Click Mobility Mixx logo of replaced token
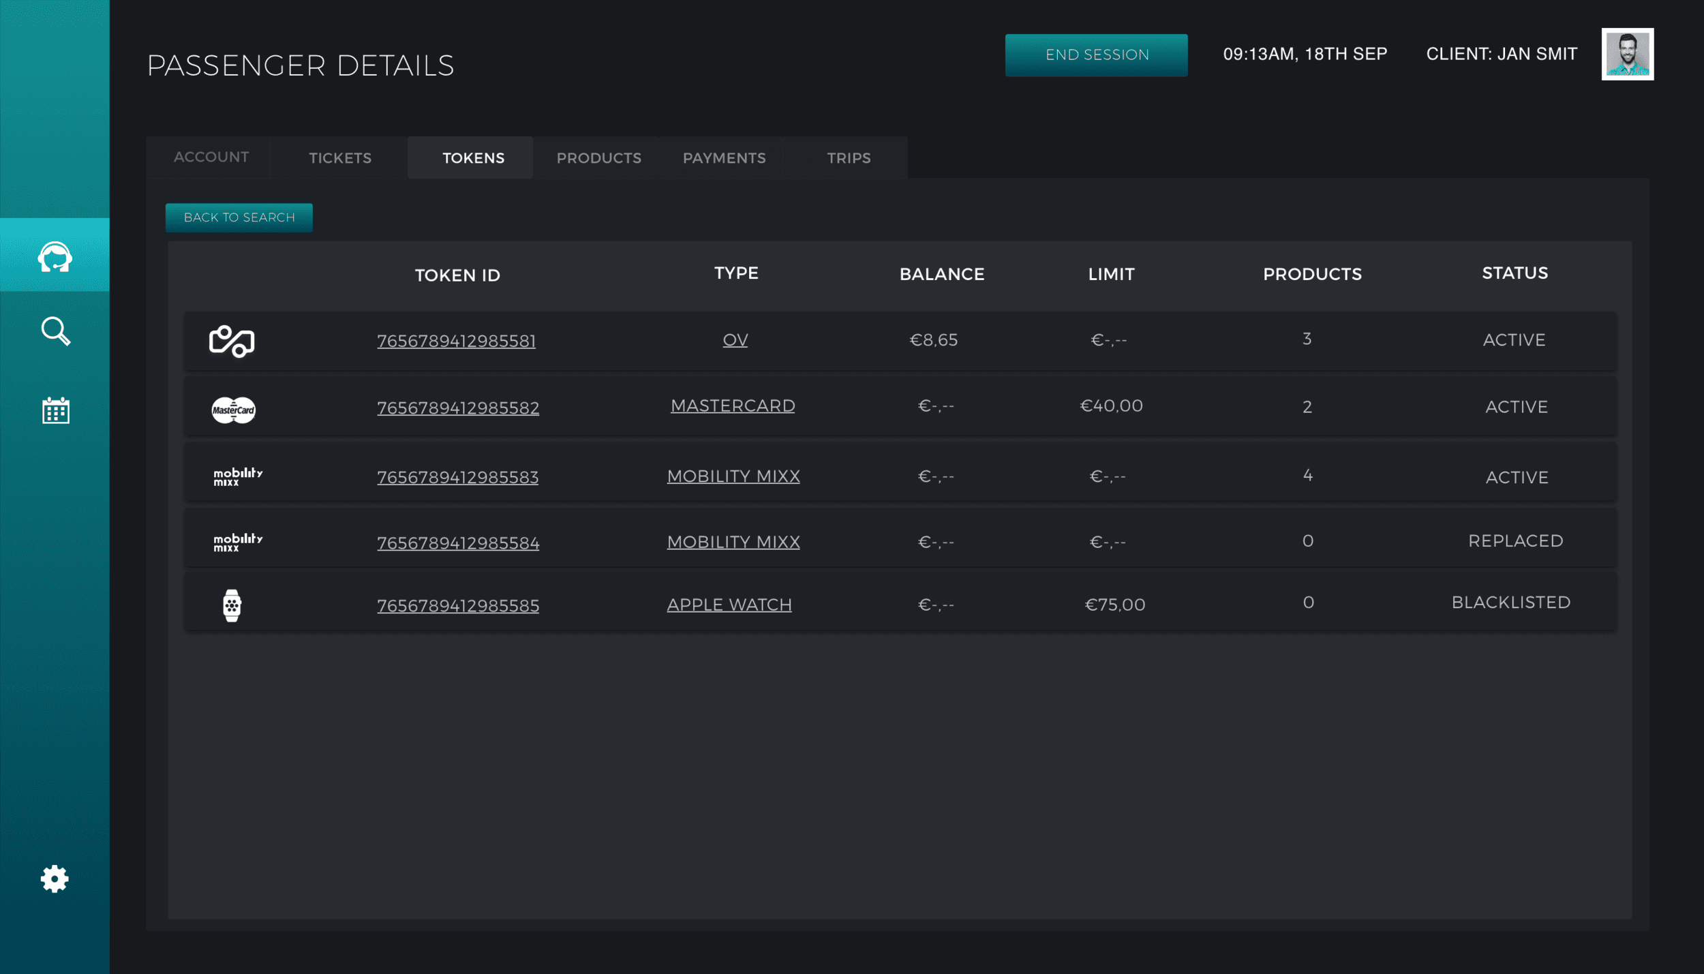The height and width of the screenshot is (974, 1704). point(237,542)
